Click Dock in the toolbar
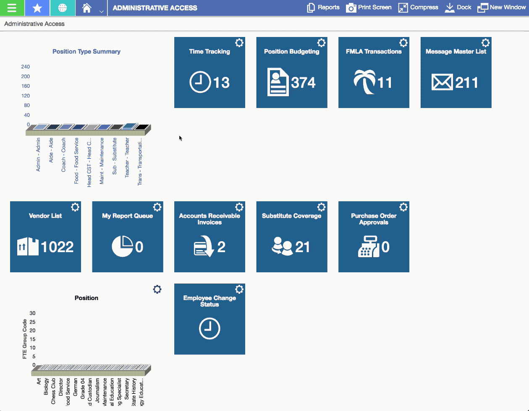The image size is (529, 411). (x=458, y=8)
